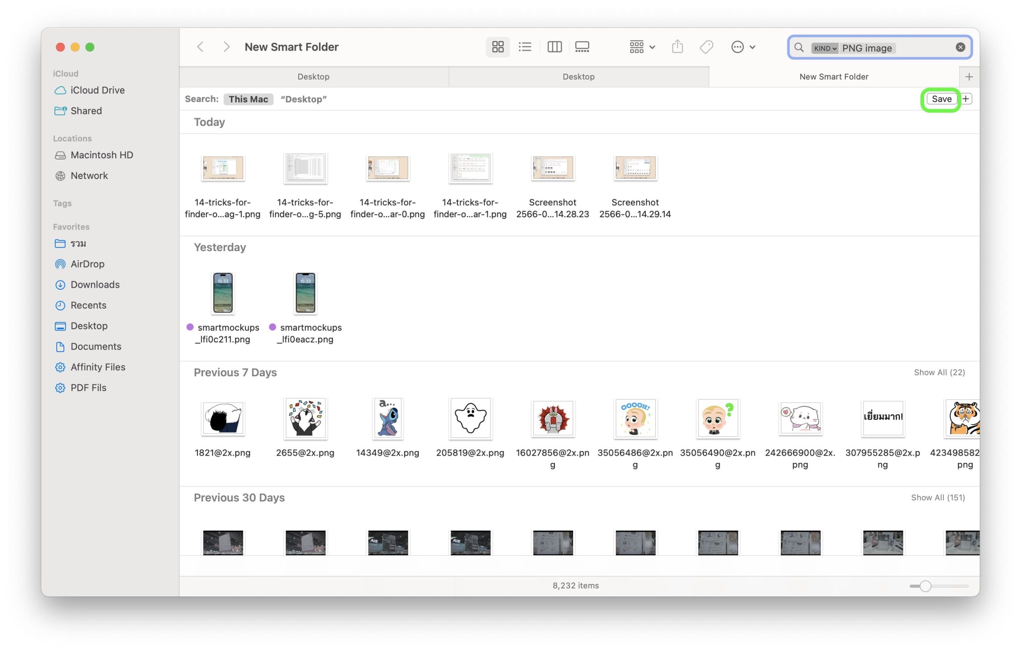1021x651 pixels.
Task: Add search criteria with plus button
Action: click(966, 99)
